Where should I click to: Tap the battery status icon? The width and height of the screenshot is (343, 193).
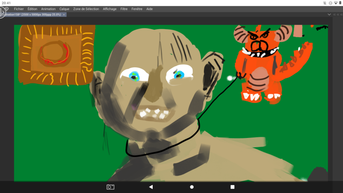point(340,3)
